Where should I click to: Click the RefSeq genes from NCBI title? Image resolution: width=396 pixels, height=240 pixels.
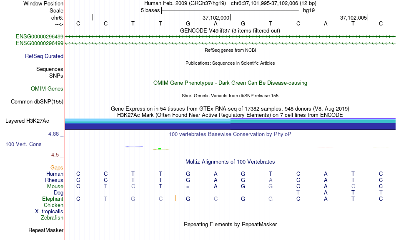coord(230,50)
